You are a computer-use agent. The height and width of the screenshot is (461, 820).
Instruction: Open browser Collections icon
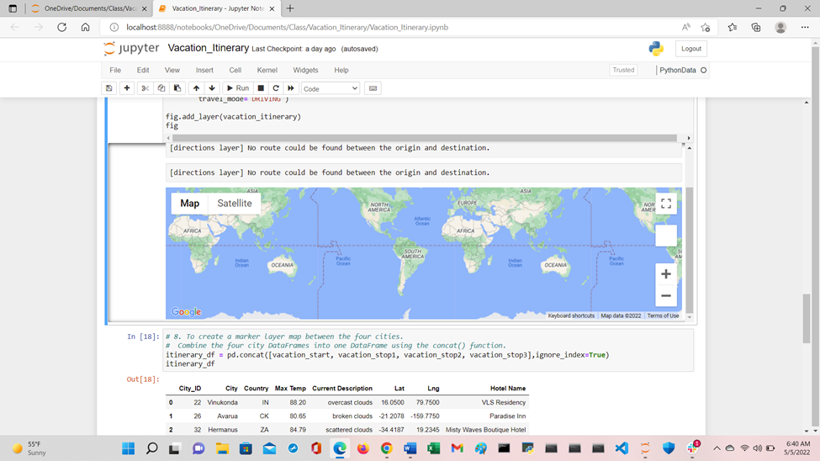[x=756, y=27]
